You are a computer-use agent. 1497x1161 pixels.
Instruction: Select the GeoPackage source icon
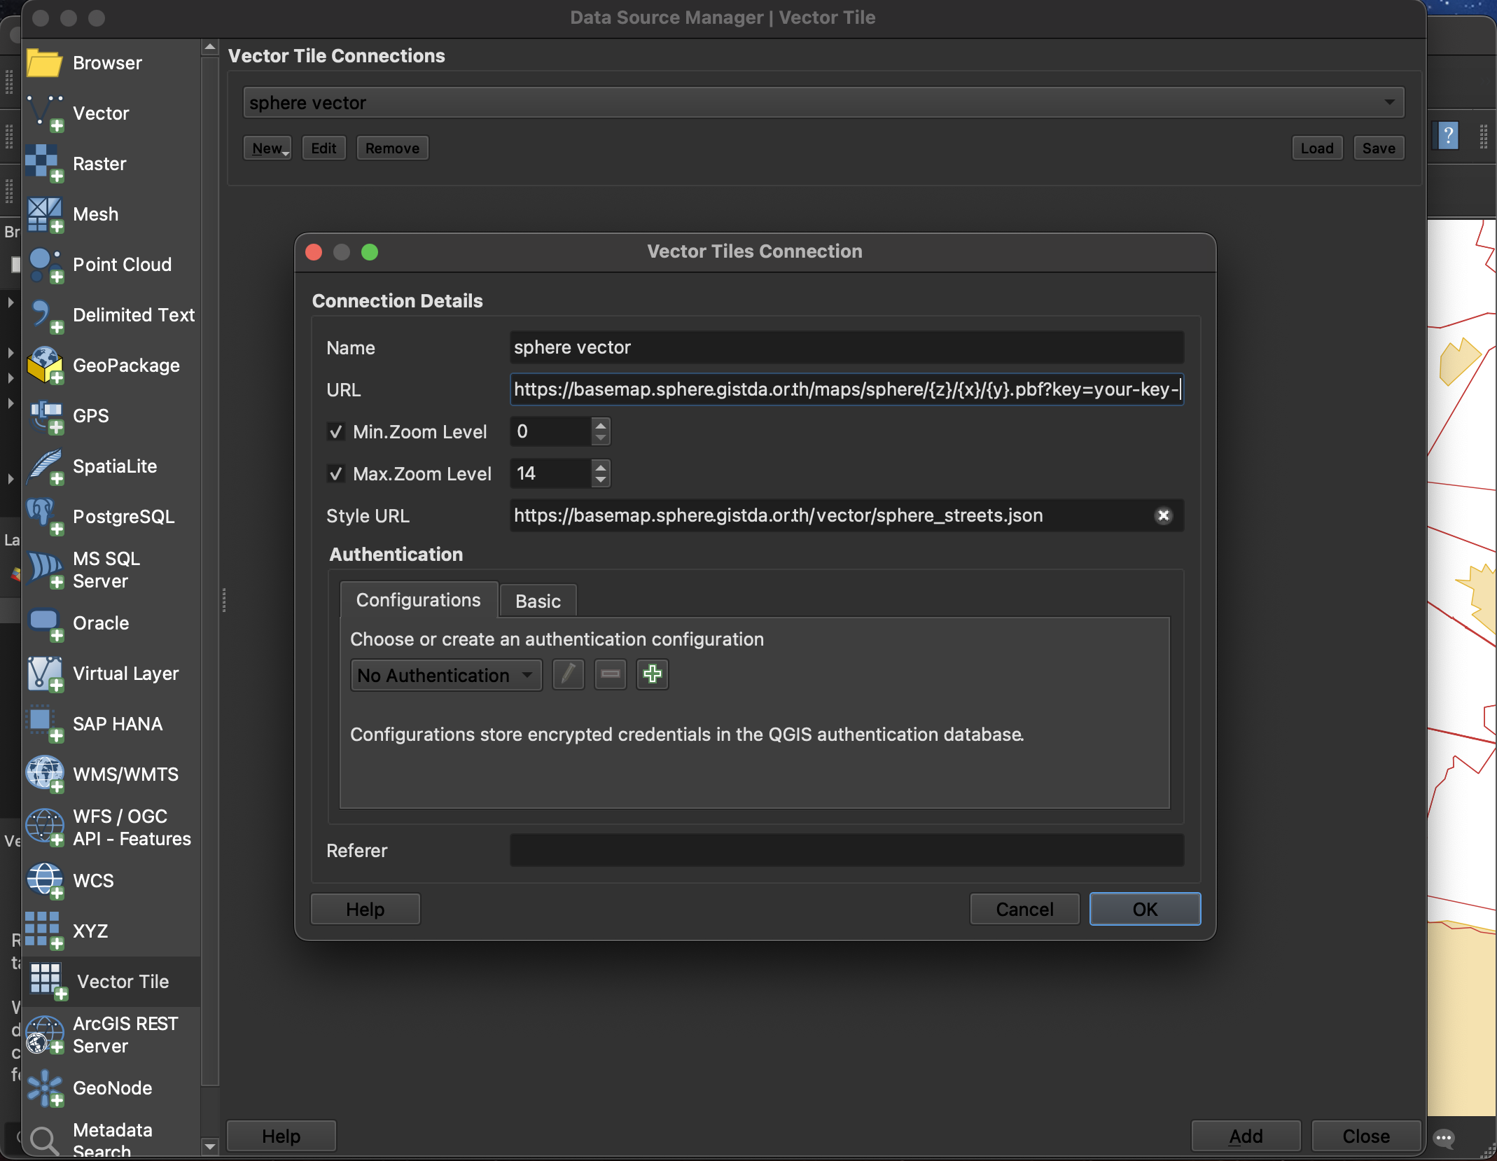45,366
